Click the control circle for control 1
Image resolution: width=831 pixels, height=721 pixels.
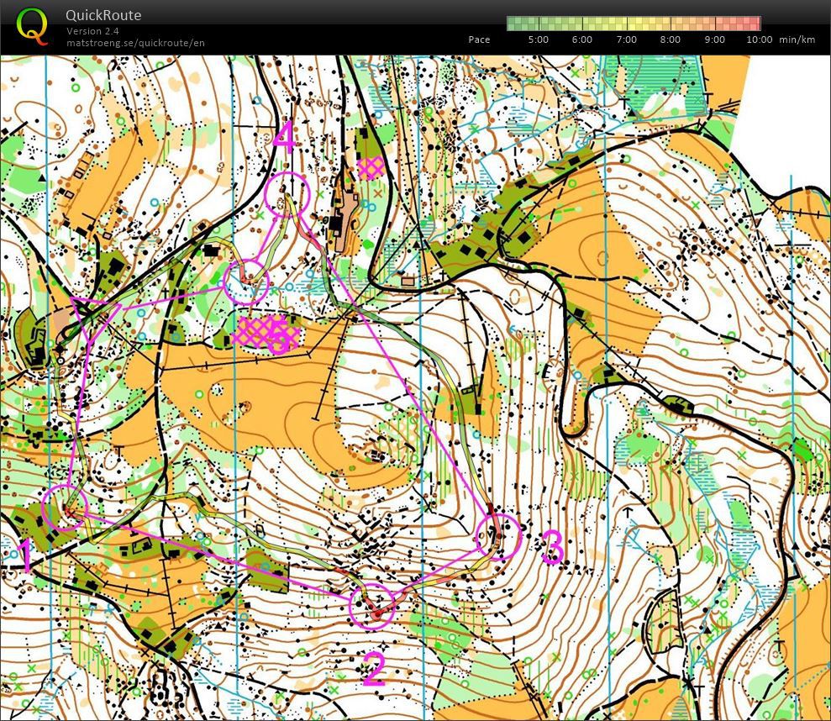point(65,508)
